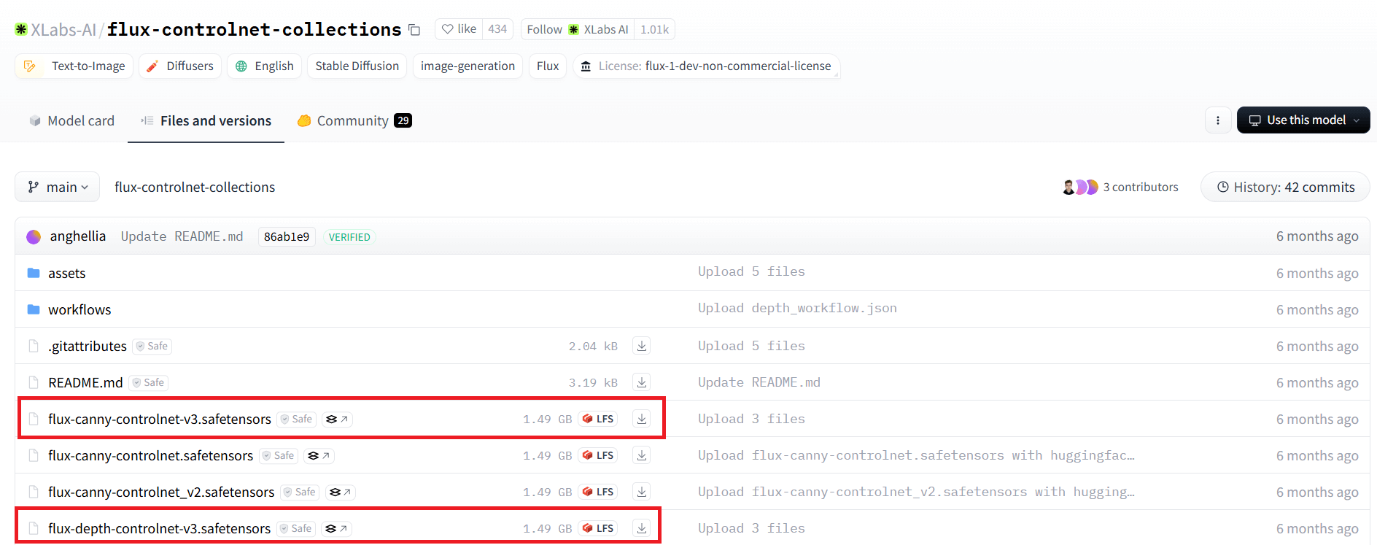Open the Use this model dropdown

click(x=1303, y=120)
